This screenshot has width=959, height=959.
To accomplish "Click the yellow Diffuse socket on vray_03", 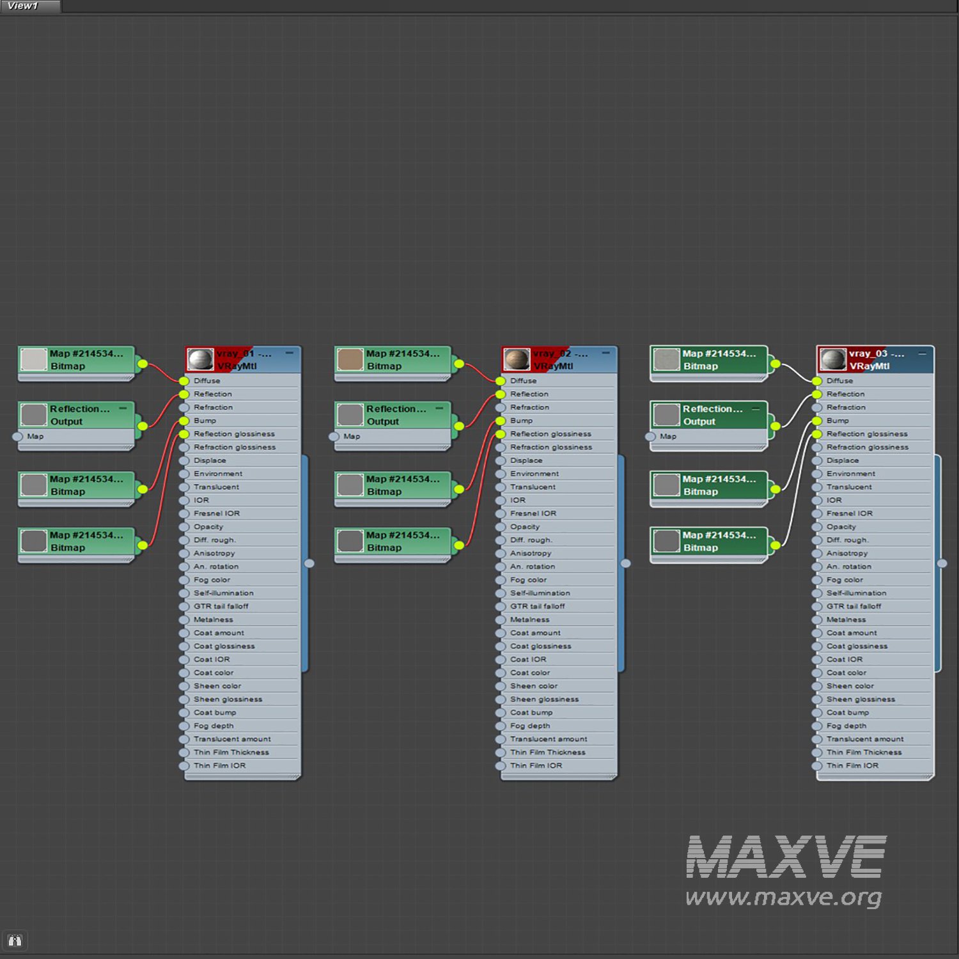I will click(817, 381).
